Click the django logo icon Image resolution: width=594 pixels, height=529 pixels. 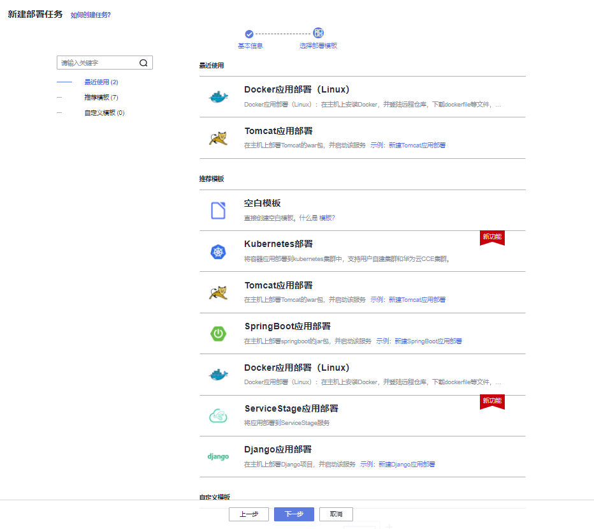click(218, 456)
